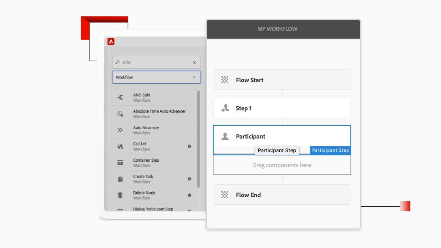This screenshot has width=441, height=248.
Task: Click the Flow End checkered icon
Action: click(x=225, y=195)
